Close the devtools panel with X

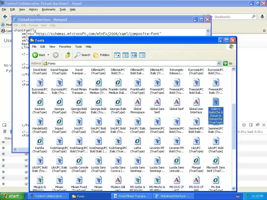[264, 125]
